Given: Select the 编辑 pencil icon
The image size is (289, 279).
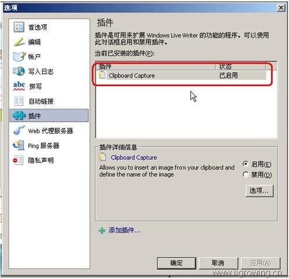Looking at the screenshot, I should point(19,42).
